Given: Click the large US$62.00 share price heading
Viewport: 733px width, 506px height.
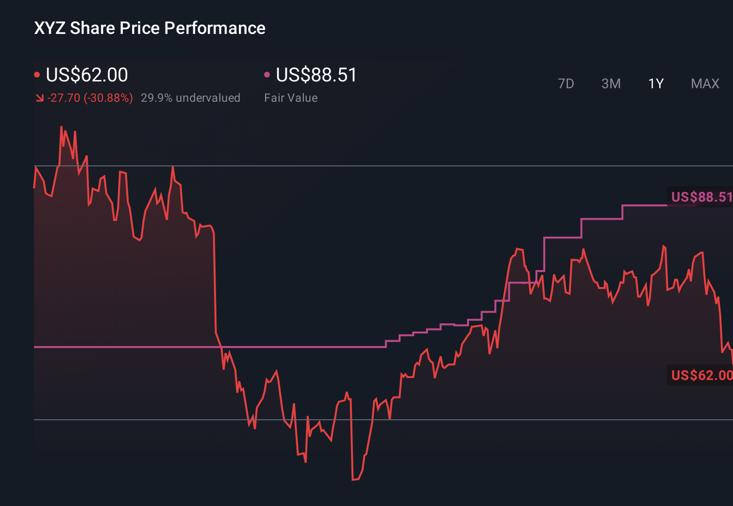Looking at the screenshot, I should pos(87,75).
